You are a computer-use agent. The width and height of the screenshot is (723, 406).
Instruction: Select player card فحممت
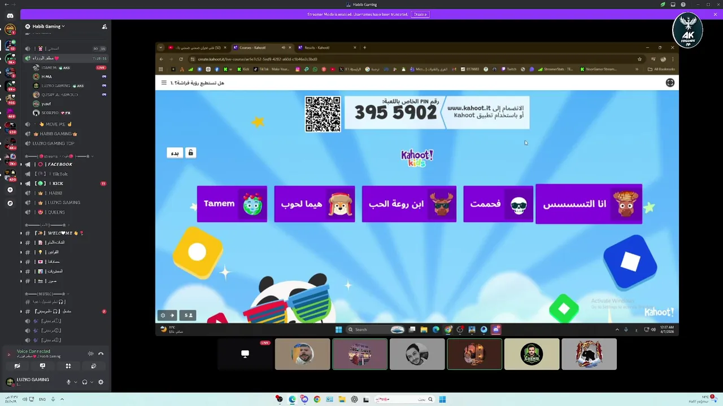498,204
